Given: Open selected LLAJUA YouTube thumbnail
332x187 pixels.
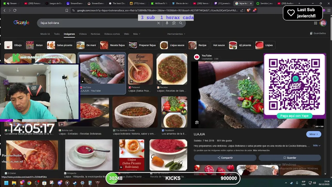Looking at the screenshot, I should tap(102, 69).
